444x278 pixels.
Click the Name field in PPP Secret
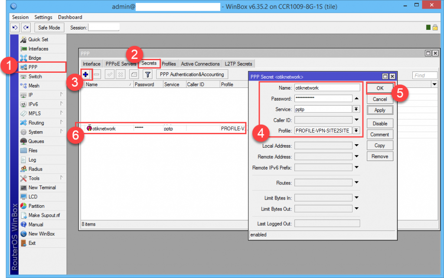[327, 87]
